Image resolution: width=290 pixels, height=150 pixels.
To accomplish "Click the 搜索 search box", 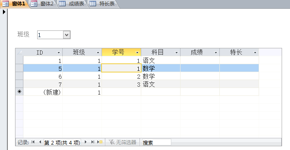I will tap(156, 142).
